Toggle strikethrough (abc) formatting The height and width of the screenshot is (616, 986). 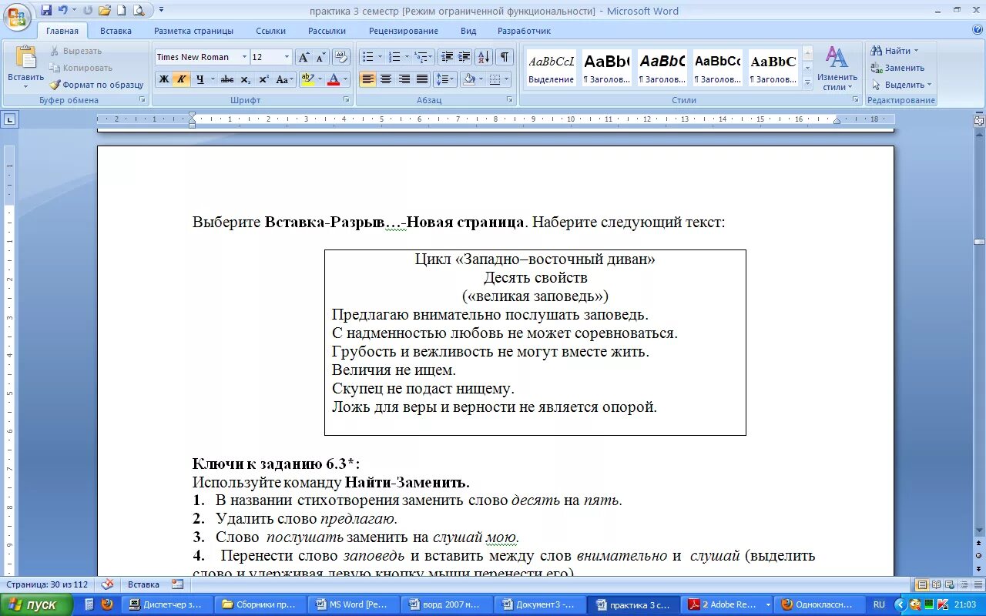(x=227, y=79)
